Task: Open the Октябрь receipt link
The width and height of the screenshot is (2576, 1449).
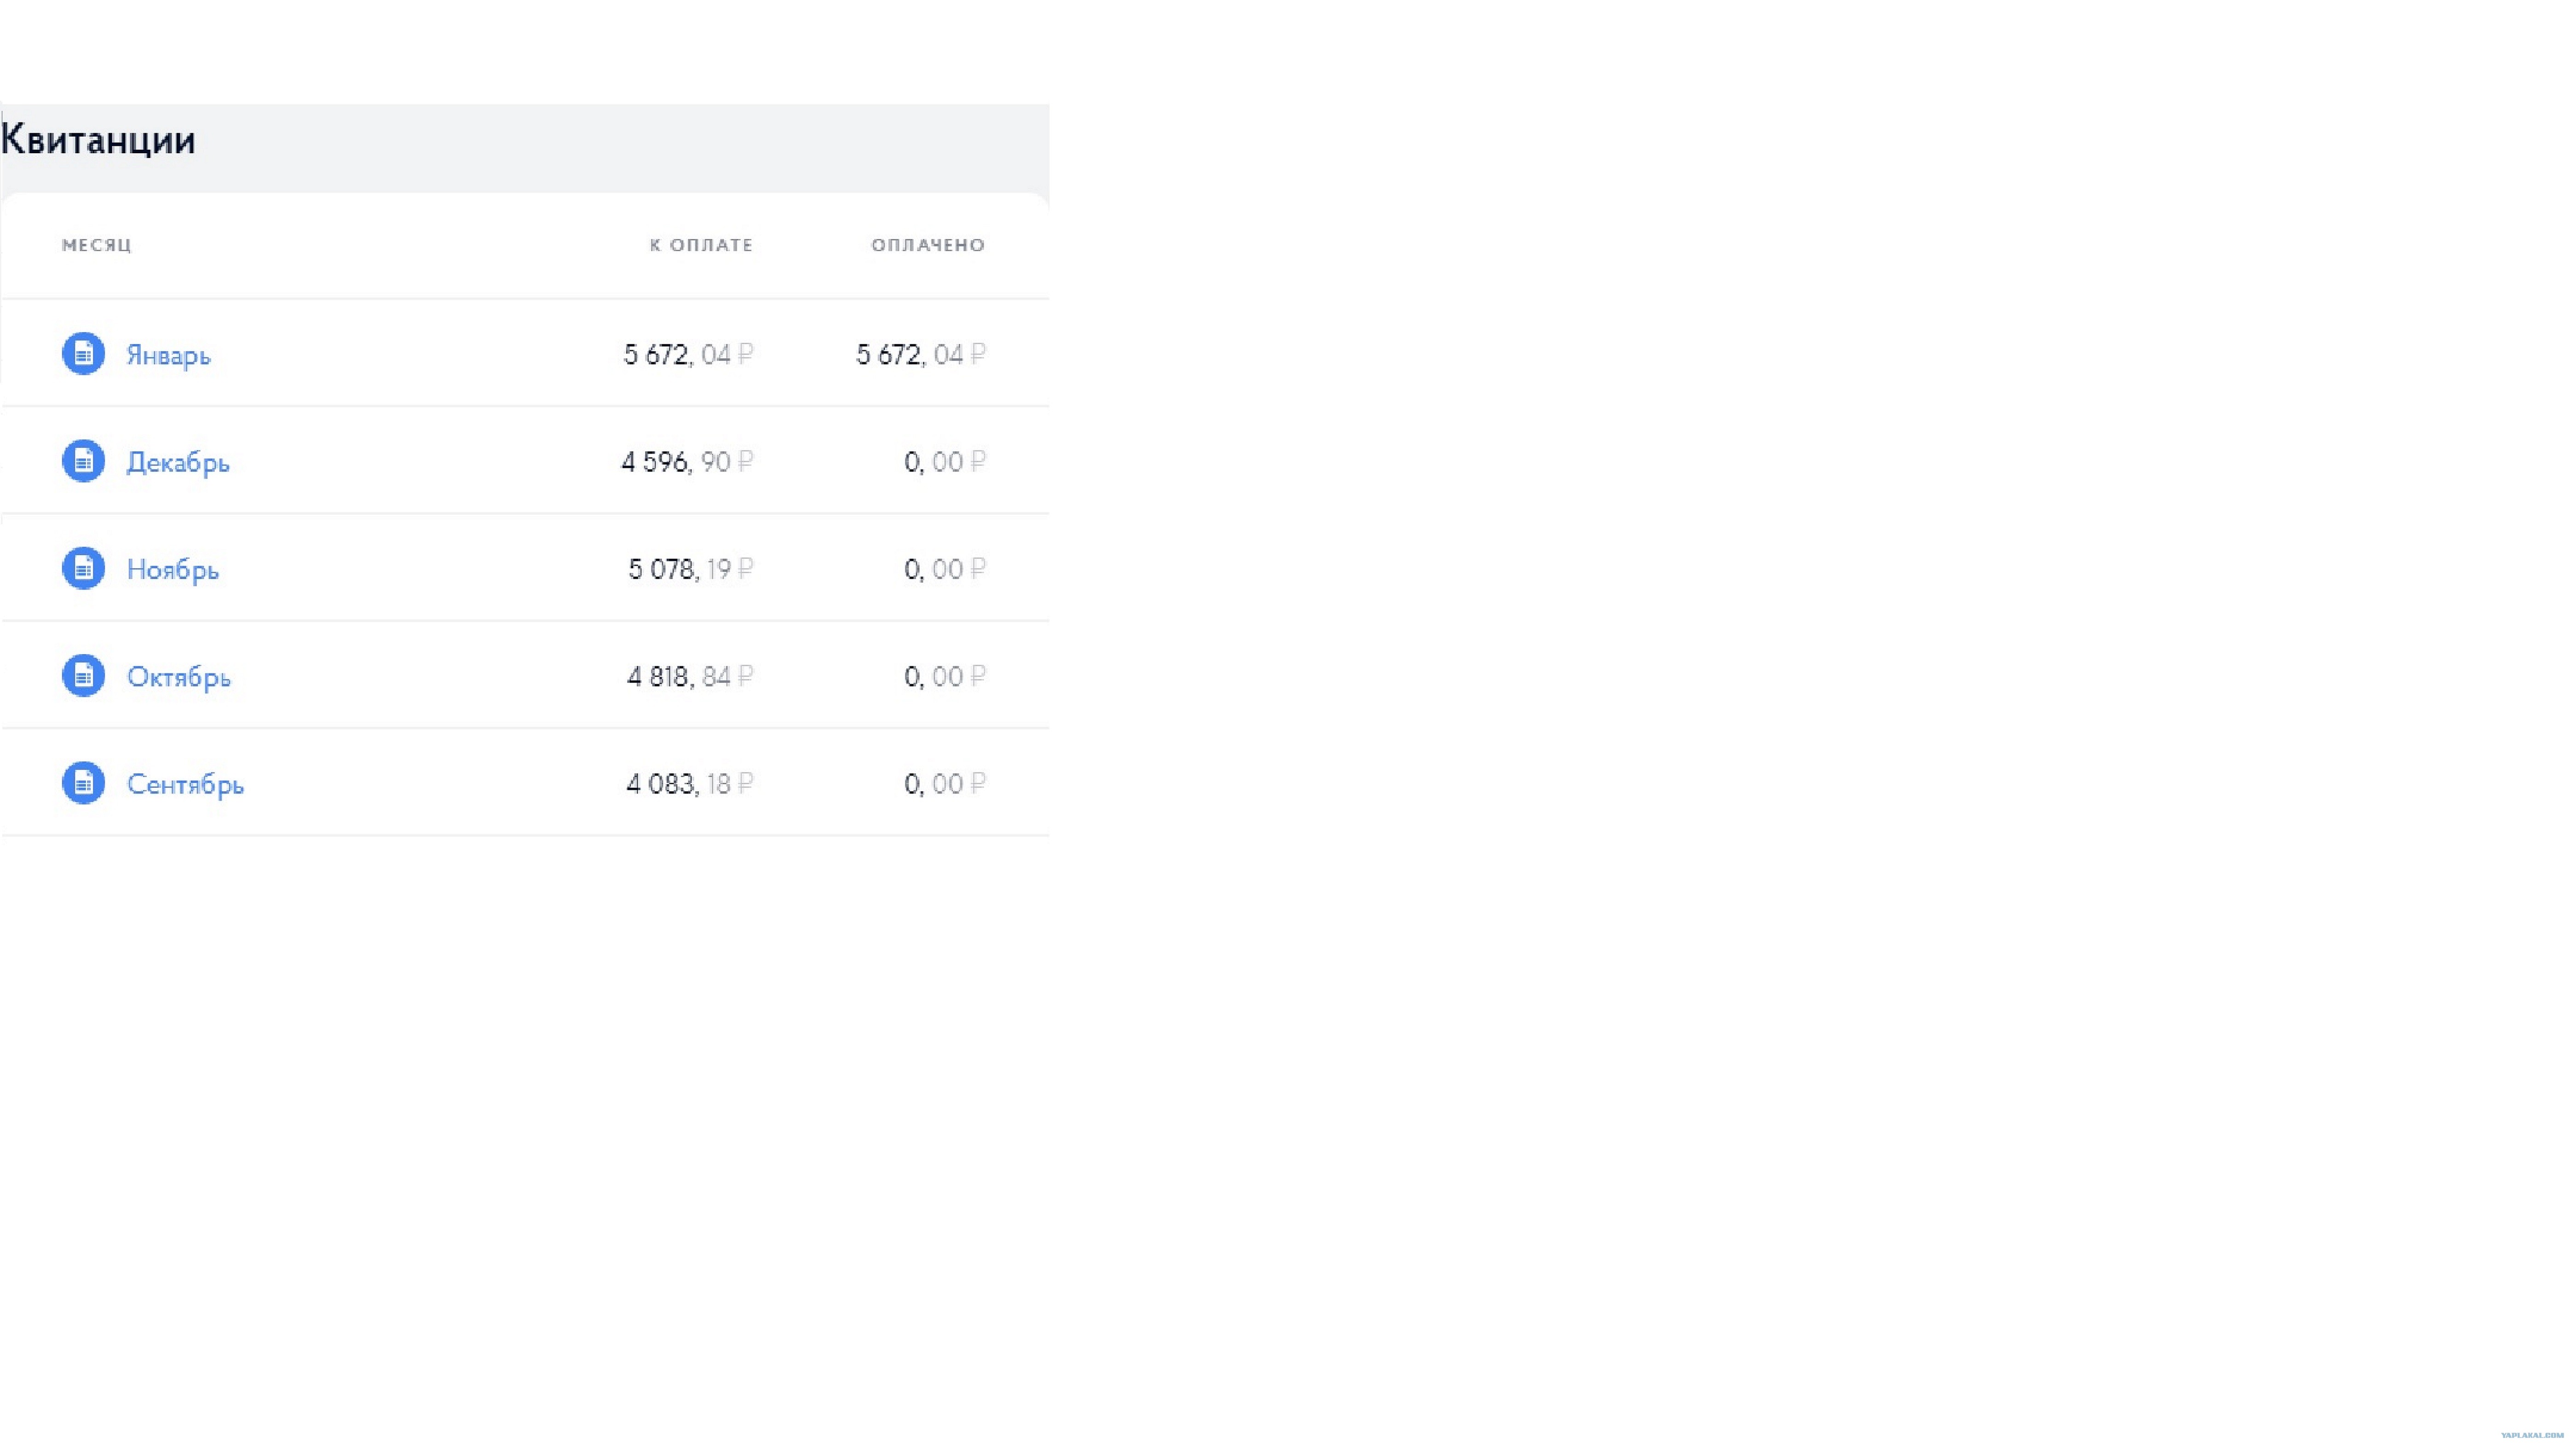Action: click(179, 677)
